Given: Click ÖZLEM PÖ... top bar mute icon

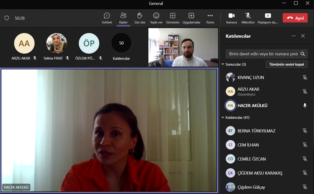Looking at the screenshot, I should click(x=101, y=58).
